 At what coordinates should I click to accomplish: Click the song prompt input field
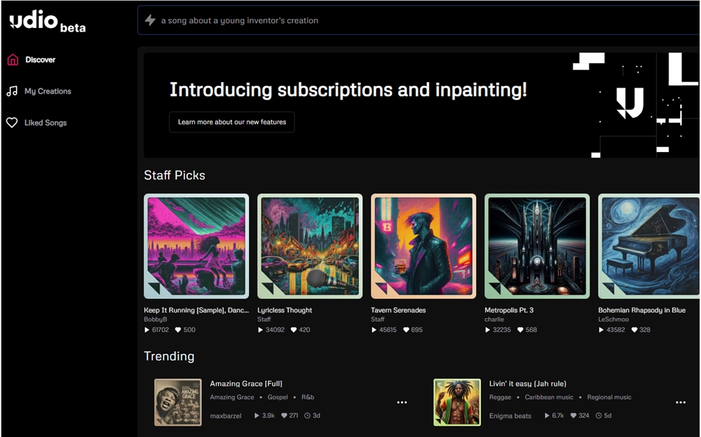pyautogui.click(x=418, y=20)
